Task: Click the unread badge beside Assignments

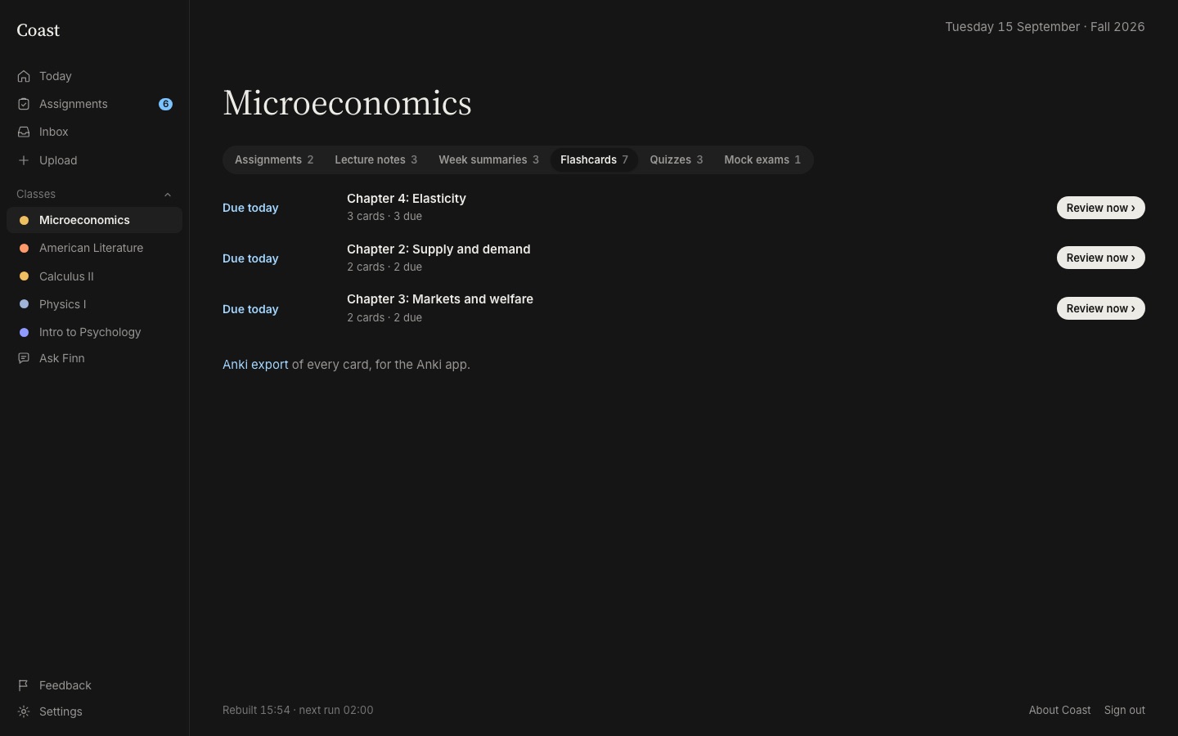Action: (x=165, y=104)
